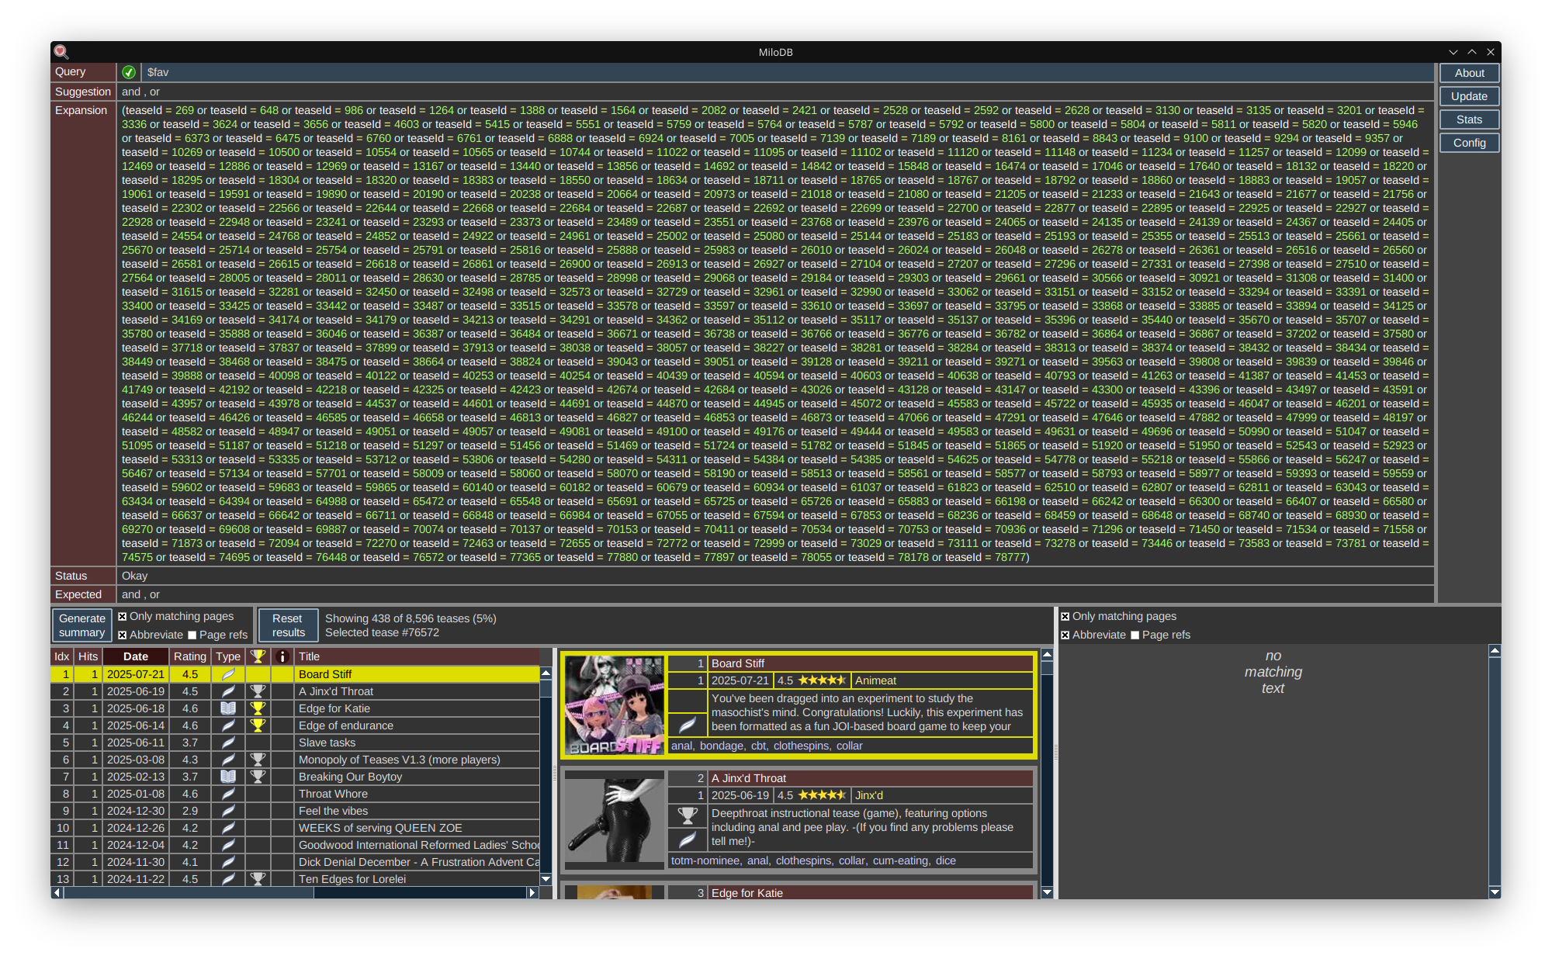The image size is (1552, 959).
Task: Sort results by Date column header
Action: click(136, 656)
